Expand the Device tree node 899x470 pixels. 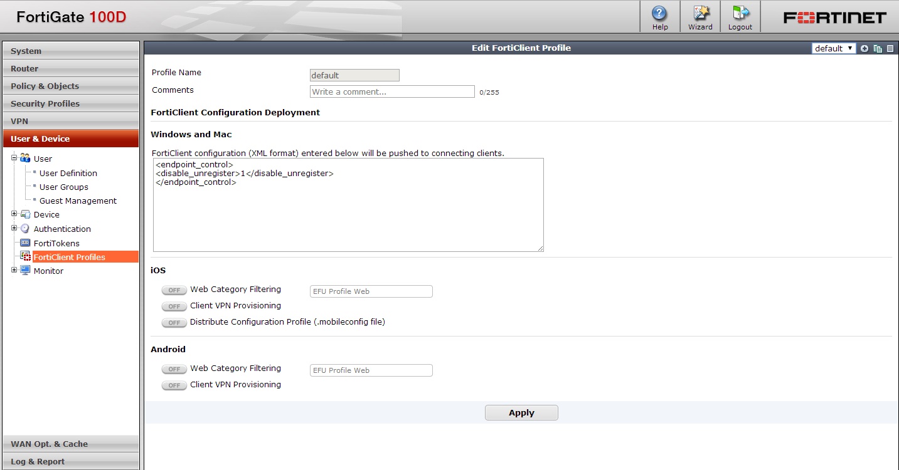pyautogui.click(x=14, y=214)
